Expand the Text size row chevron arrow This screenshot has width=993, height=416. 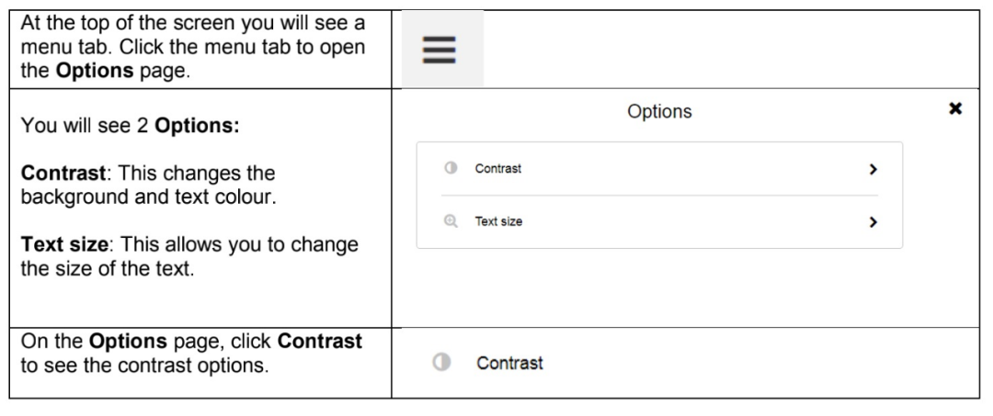pyautogui.click(x=873, y=222)
